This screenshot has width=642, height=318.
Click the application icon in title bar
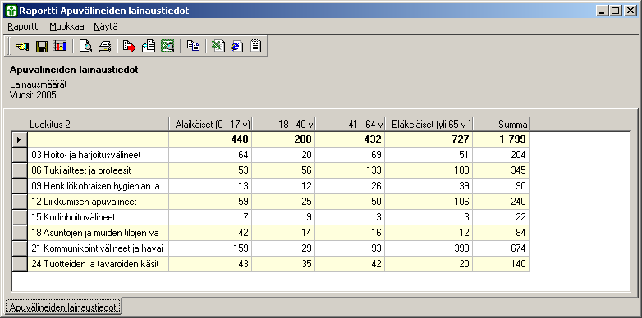pos(12,10)
